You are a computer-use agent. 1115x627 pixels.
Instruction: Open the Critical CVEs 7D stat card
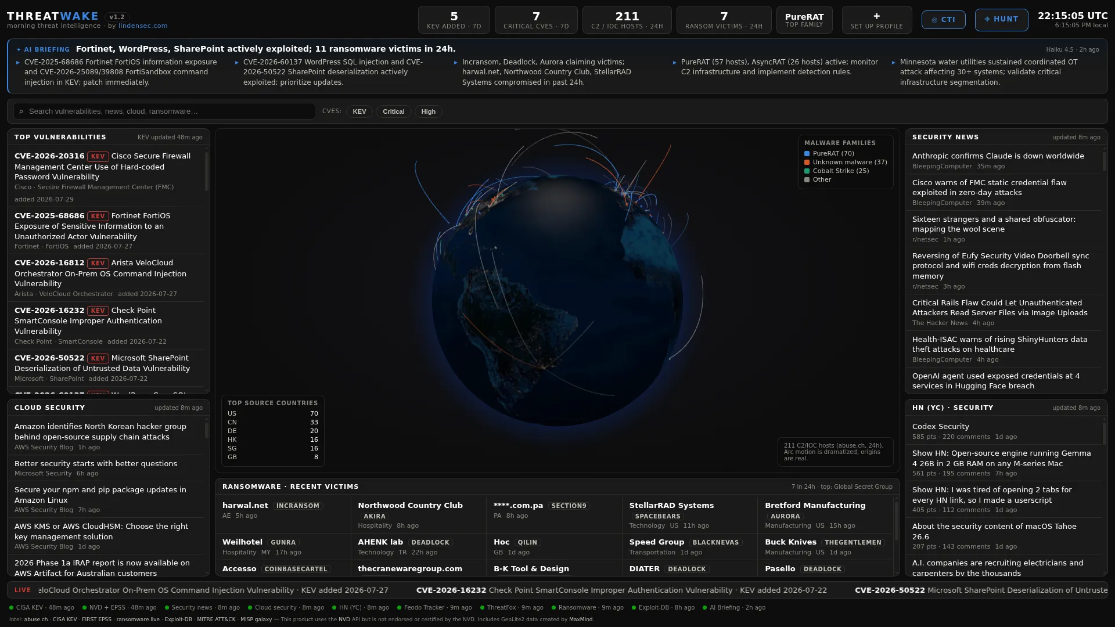(x=536, y=20)
